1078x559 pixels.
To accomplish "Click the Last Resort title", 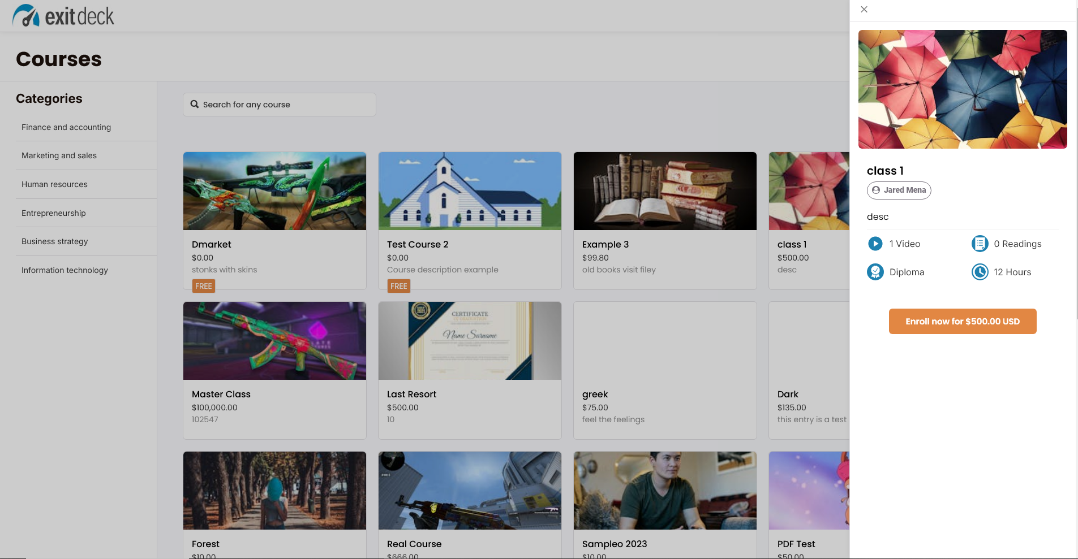I will pyautogui.click(x=412, y=394).
